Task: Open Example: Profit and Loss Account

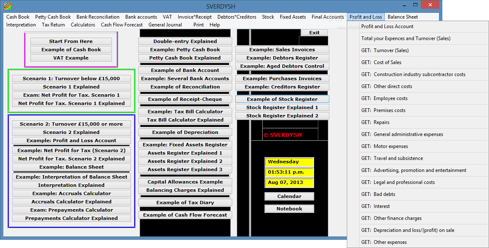Action: pos(72,141)
